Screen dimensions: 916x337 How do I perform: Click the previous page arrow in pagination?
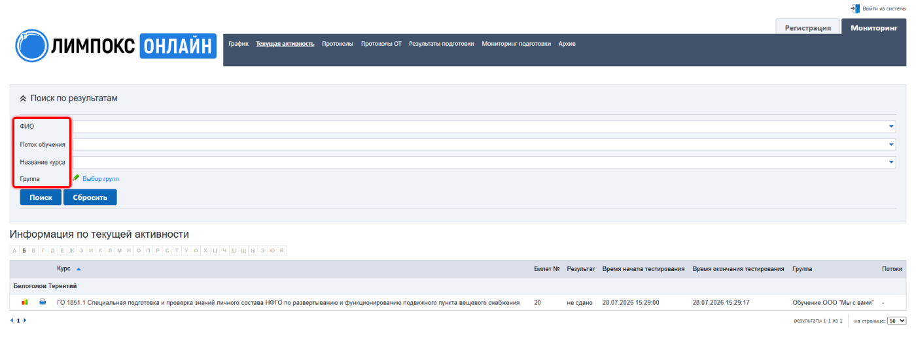coord(12,321)
